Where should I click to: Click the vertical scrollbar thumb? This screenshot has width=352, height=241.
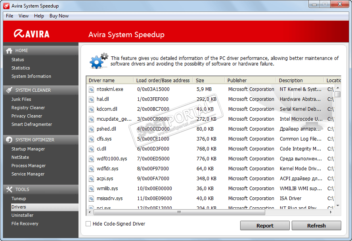338,94
